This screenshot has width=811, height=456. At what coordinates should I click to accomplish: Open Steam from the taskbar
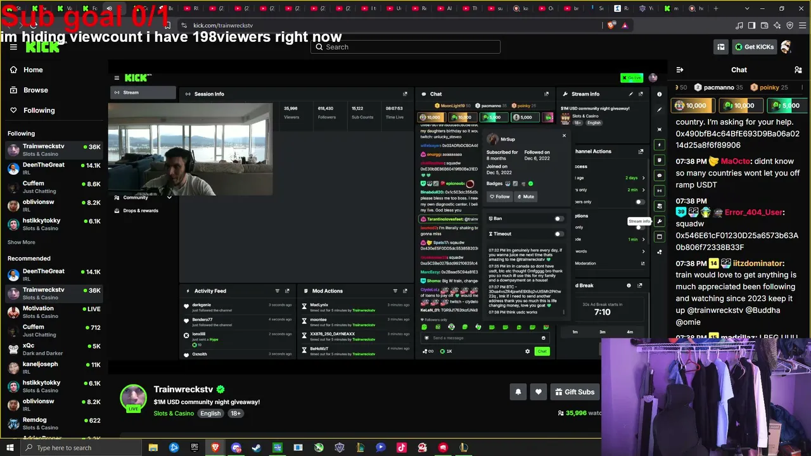point(257,448)
